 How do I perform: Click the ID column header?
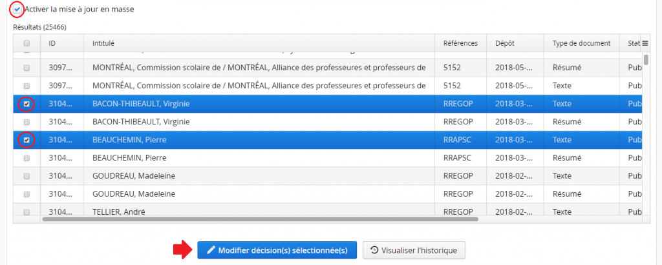(x=54, y=43)
